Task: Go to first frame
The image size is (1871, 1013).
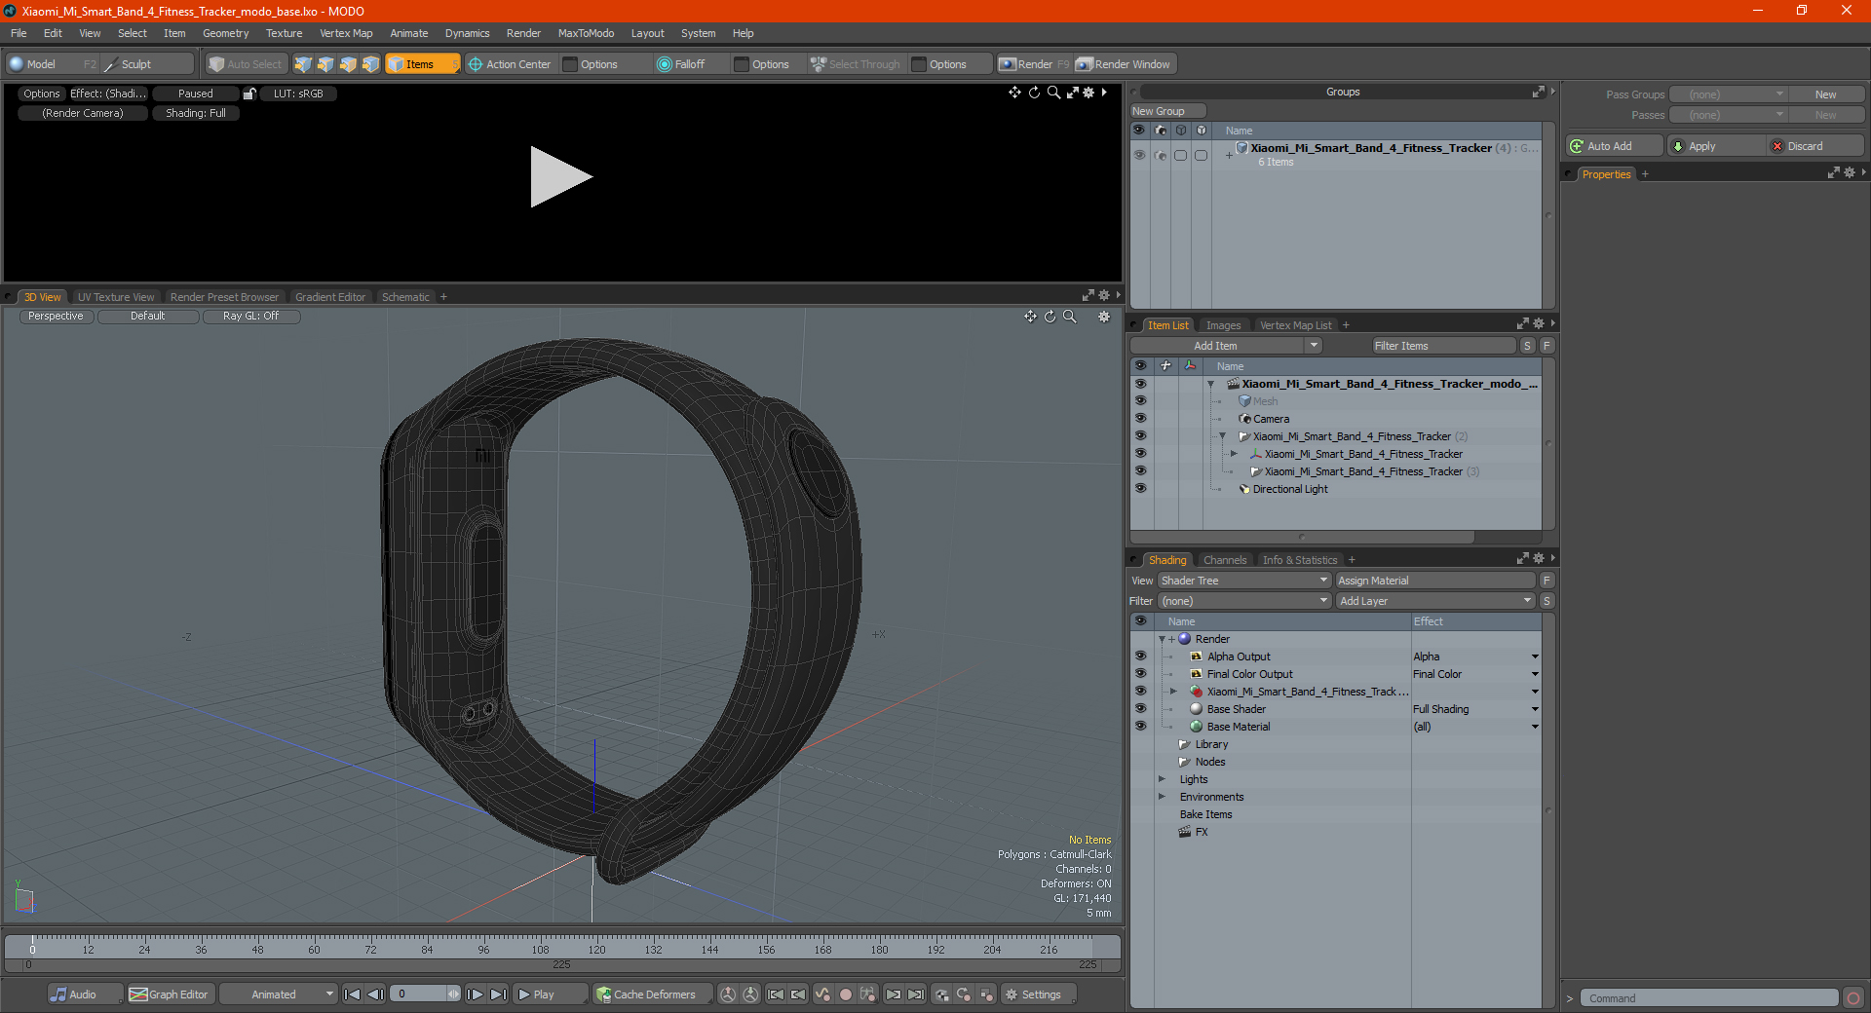Action: point(353,994)
